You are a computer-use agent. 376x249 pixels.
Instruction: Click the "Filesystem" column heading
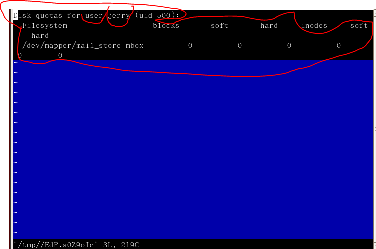pos(44,25)
